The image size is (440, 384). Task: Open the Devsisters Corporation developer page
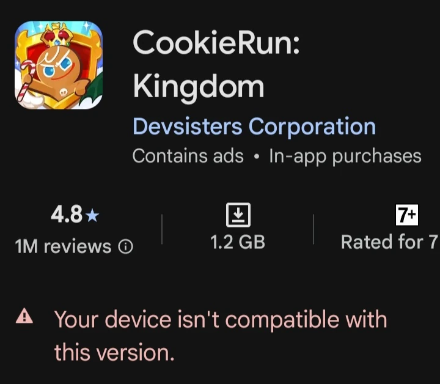click(254, 127)
